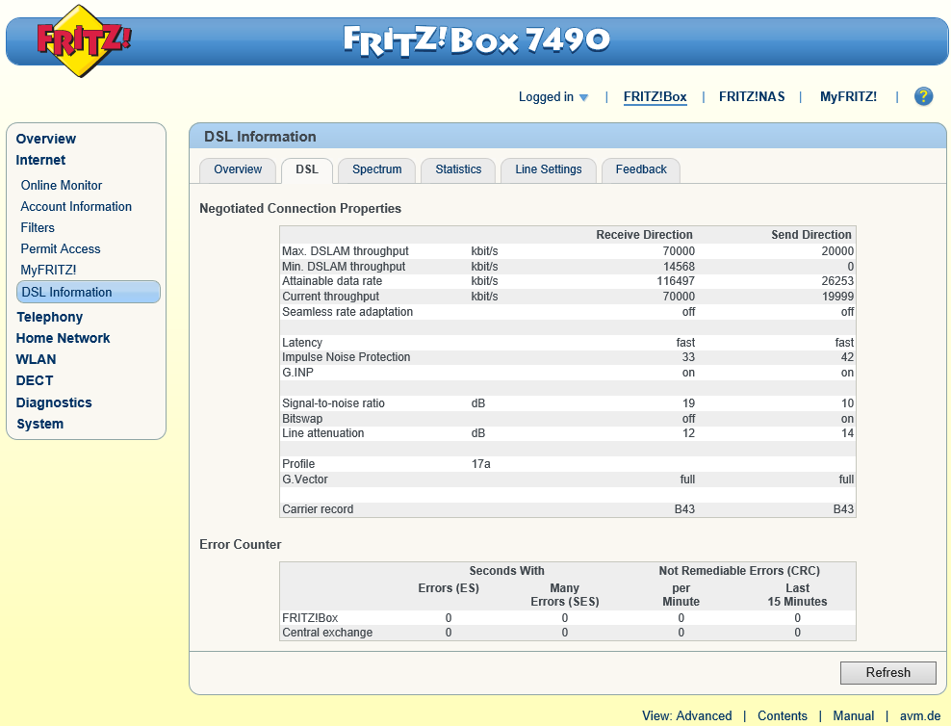Open the MyFRITZ! header link

click(848, 96)
